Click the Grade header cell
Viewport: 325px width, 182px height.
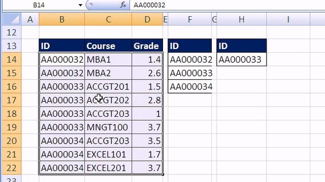point(147,45)
